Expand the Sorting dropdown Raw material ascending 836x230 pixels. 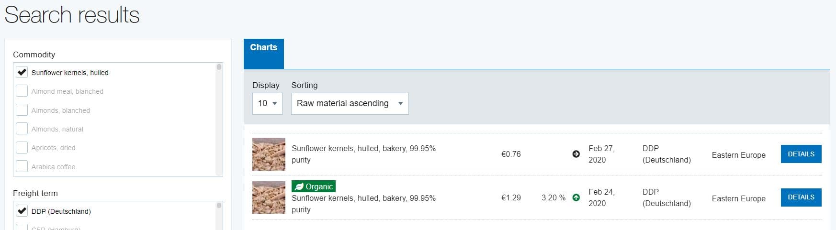tap(350, 103)
